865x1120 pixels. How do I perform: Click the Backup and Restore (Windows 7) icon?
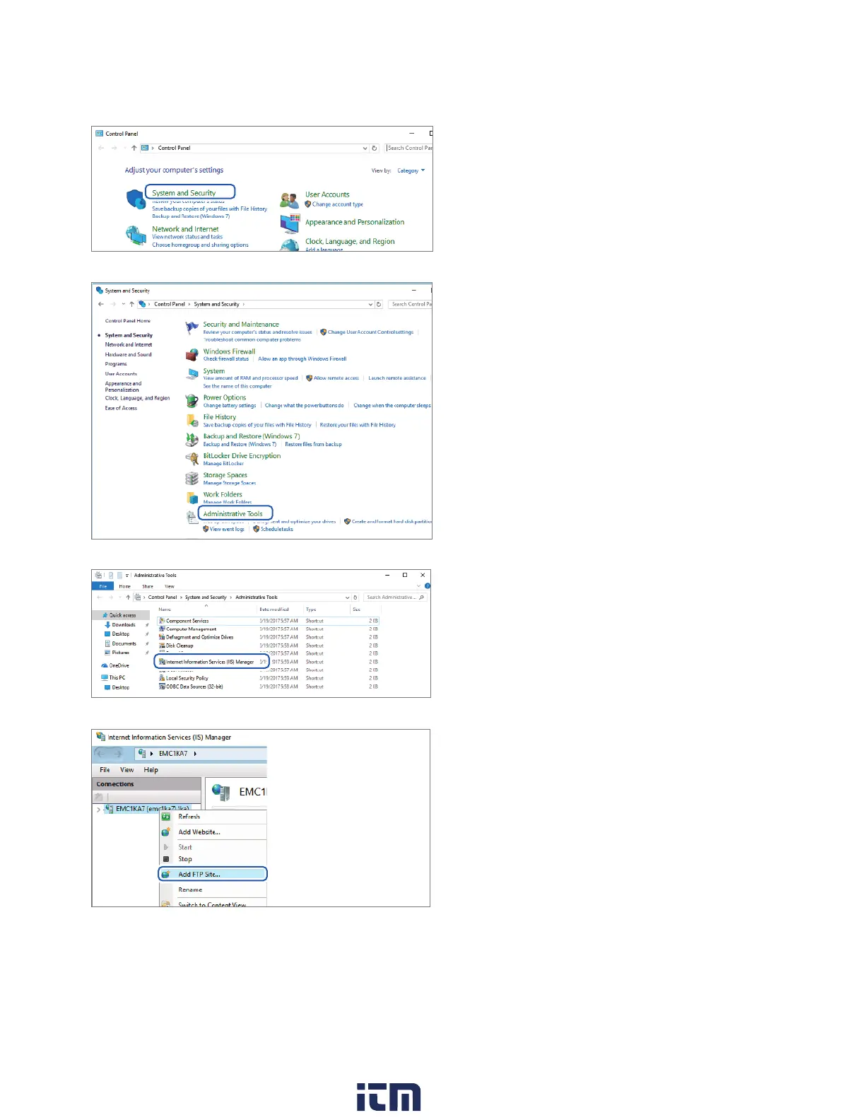tap(192, 440)
